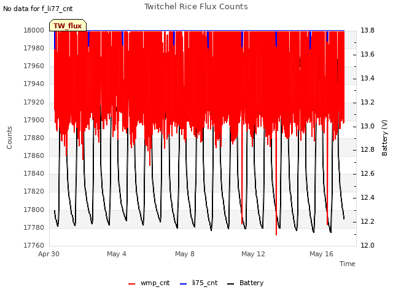The height and width of the screenshot is (295, 393).
Task: Click the May 16 x-axis tick label
Action: (321, 254)
